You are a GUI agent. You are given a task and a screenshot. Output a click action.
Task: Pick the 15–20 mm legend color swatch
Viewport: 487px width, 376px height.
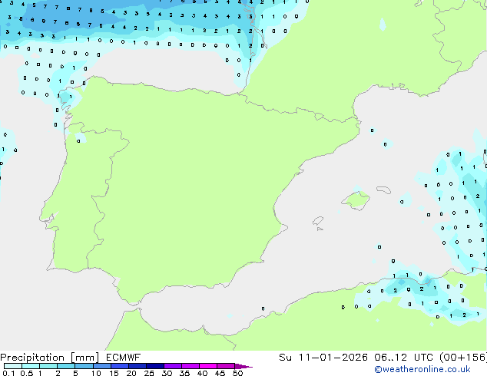pos(120,366)
